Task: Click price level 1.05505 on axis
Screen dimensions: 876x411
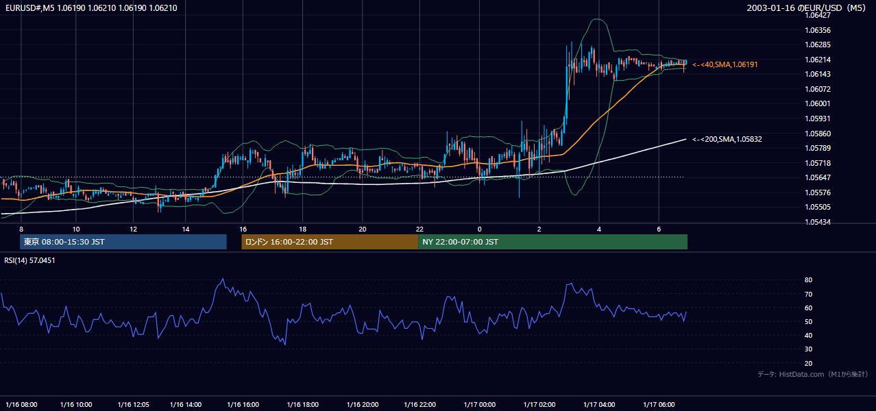Action: click(818, 207)
